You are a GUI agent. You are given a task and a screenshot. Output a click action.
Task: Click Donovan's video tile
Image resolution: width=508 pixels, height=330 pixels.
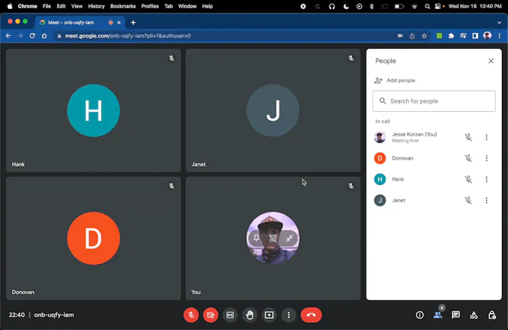point(94,238)
